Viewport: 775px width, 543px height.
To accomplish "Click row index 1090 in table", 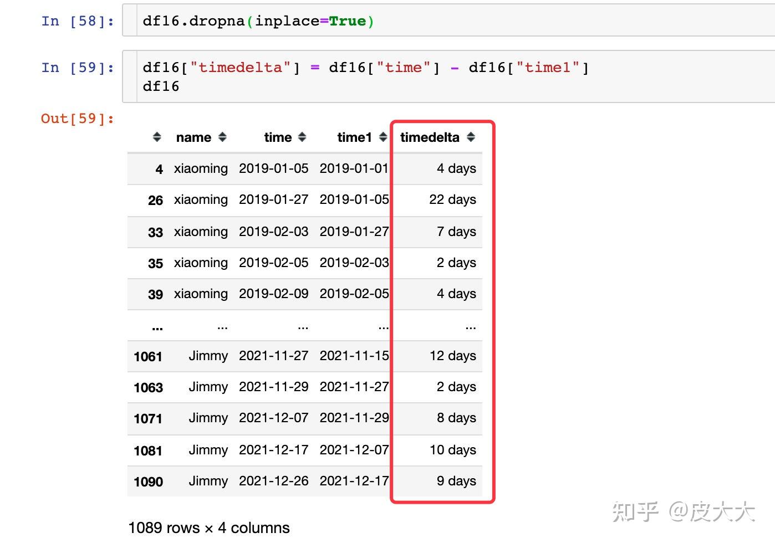I will 148,481.
